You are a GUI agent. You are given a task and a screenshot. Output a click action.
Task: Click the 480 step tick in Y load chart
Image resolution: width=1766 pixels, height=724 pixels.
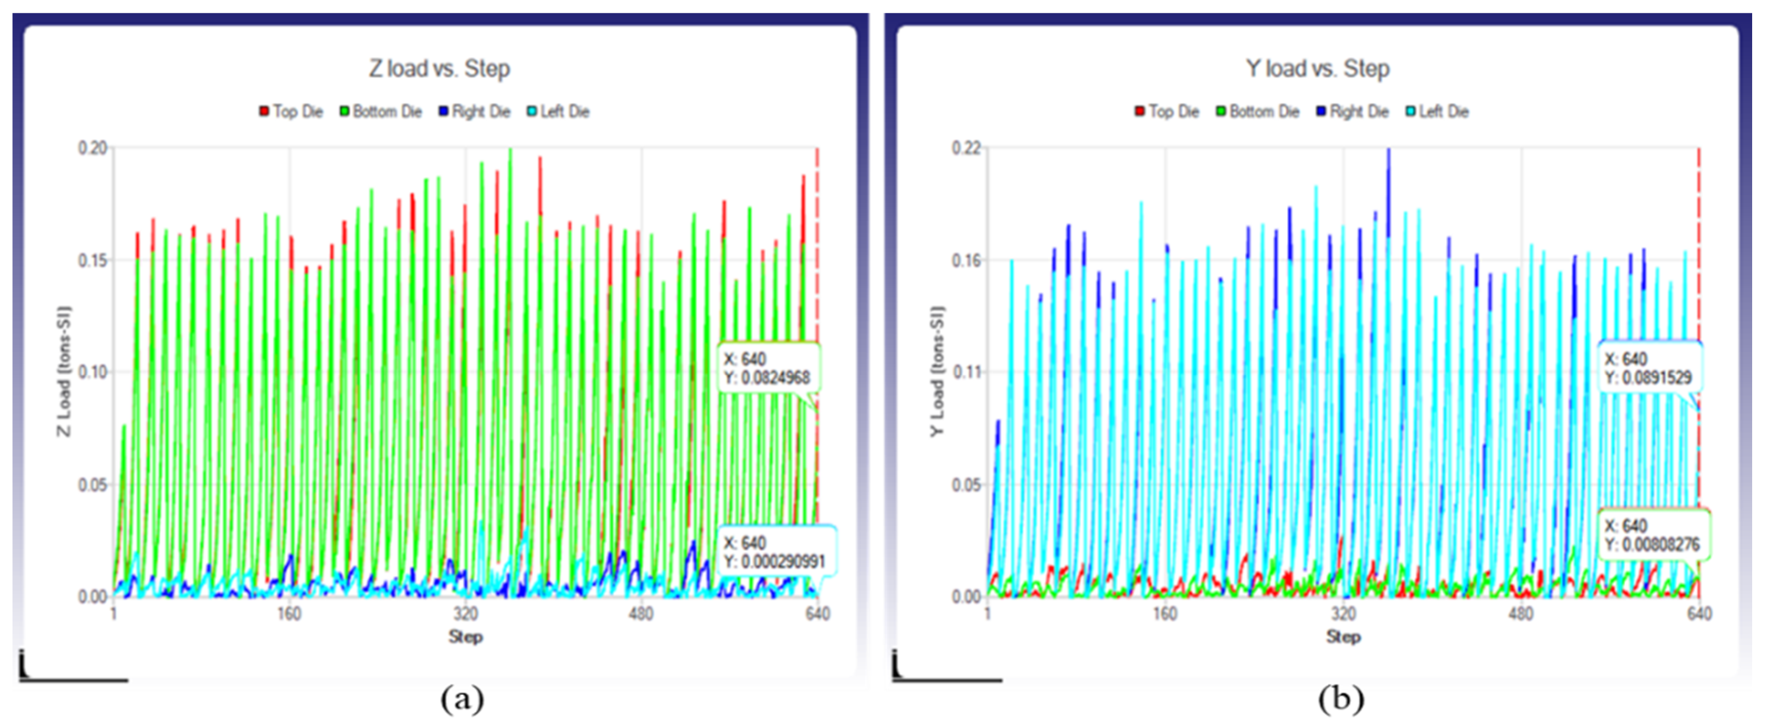(1521, 613)
